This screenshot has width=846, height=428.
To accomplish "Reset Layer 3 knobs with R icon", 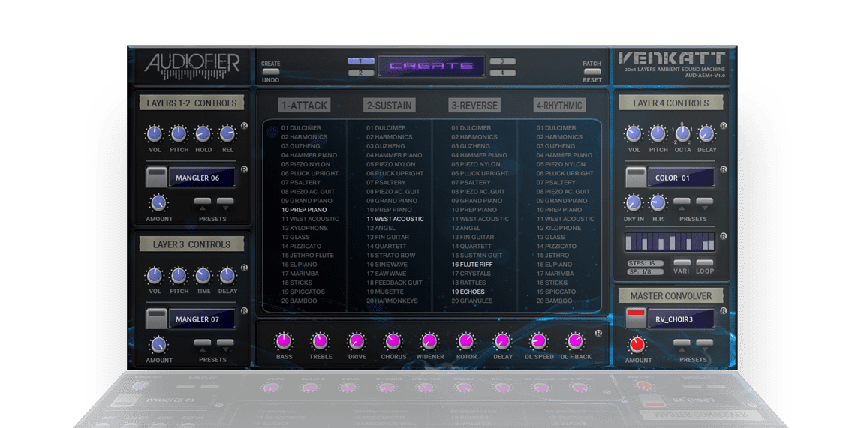I will [244, 268].
